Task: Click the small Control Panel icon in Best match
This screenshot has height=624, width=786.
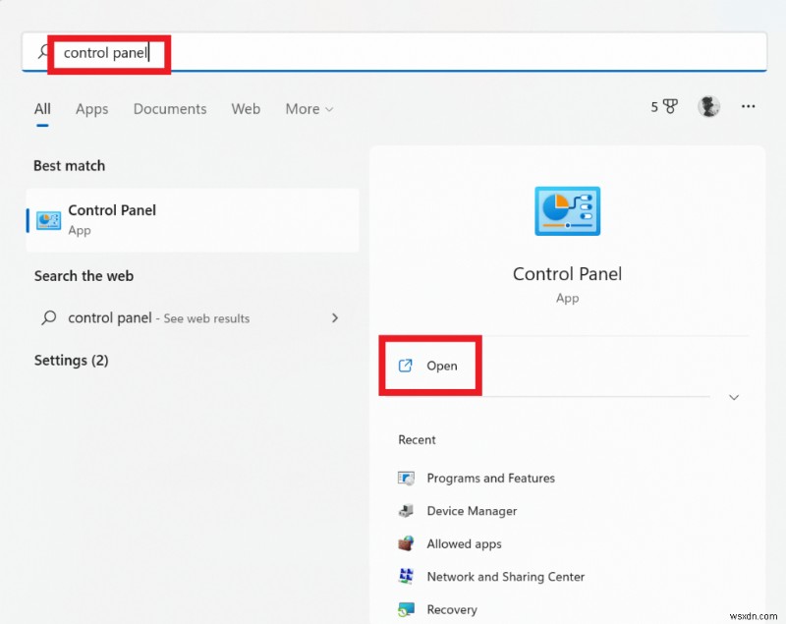Action: pyautogui.click(x=48, y=220)
